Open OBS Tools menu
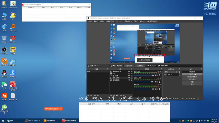The image size is (219, 123). tap(136, 21)
